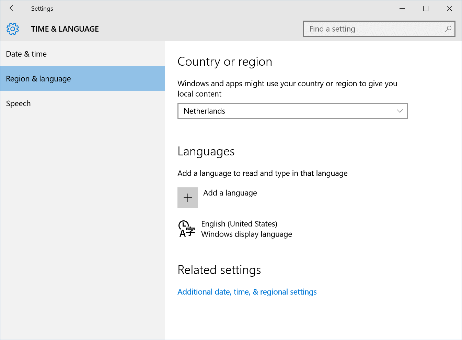Maximize the Settings window
The width and height of the screenshot is (462, 340).
click(426, 8)
